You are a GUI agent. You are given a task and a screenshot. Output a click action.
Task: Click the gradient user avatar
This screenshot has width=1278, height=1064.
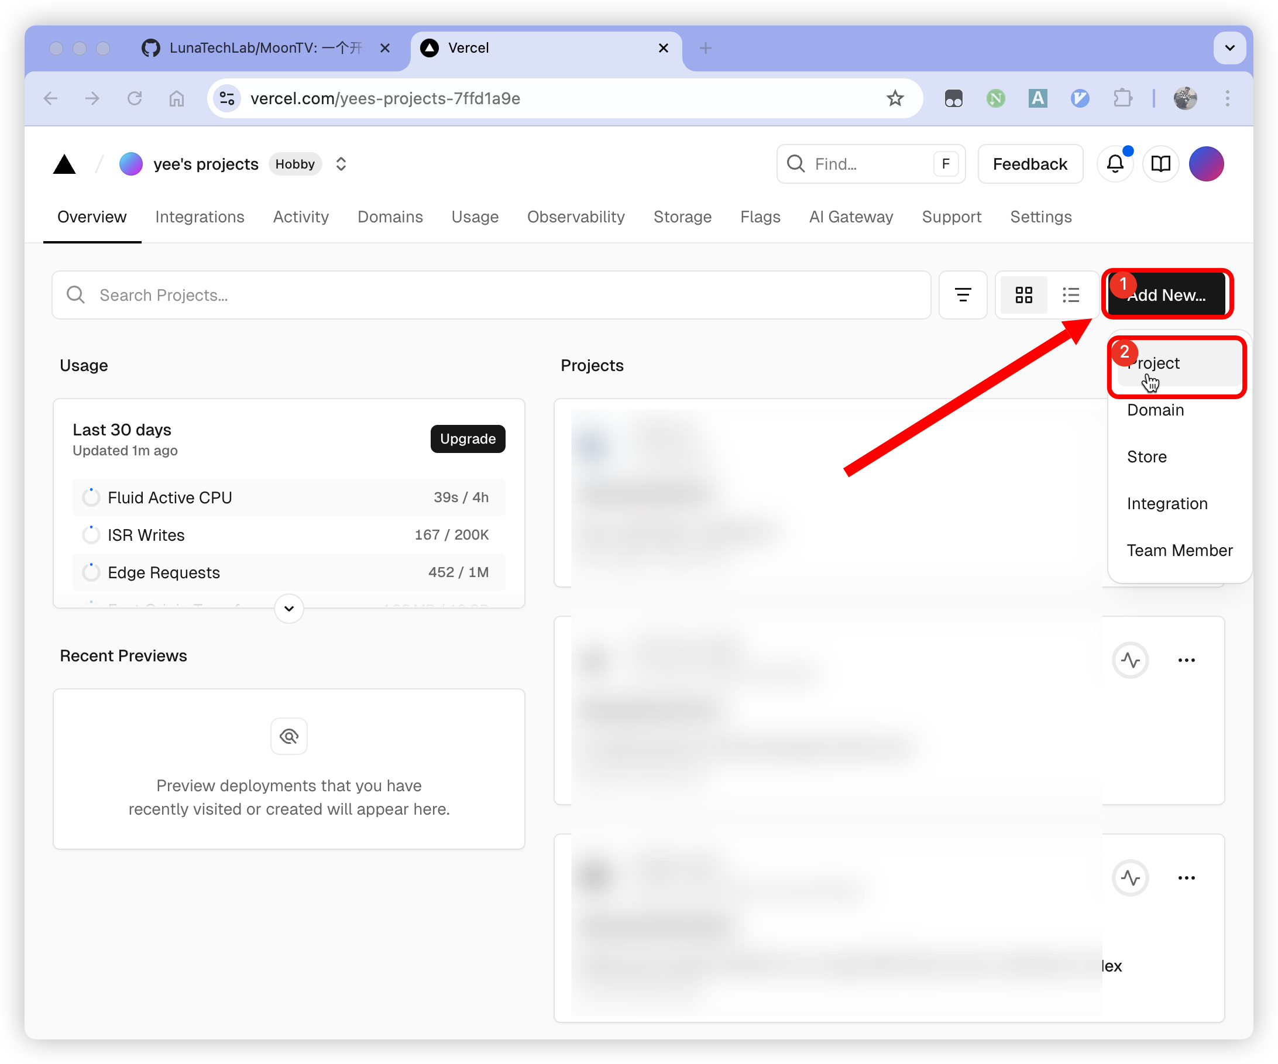click(1206, 164)
